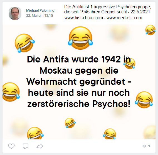
Task: Click the emoji overlapping the word 'in'
Action: click(x=129, y=64)
